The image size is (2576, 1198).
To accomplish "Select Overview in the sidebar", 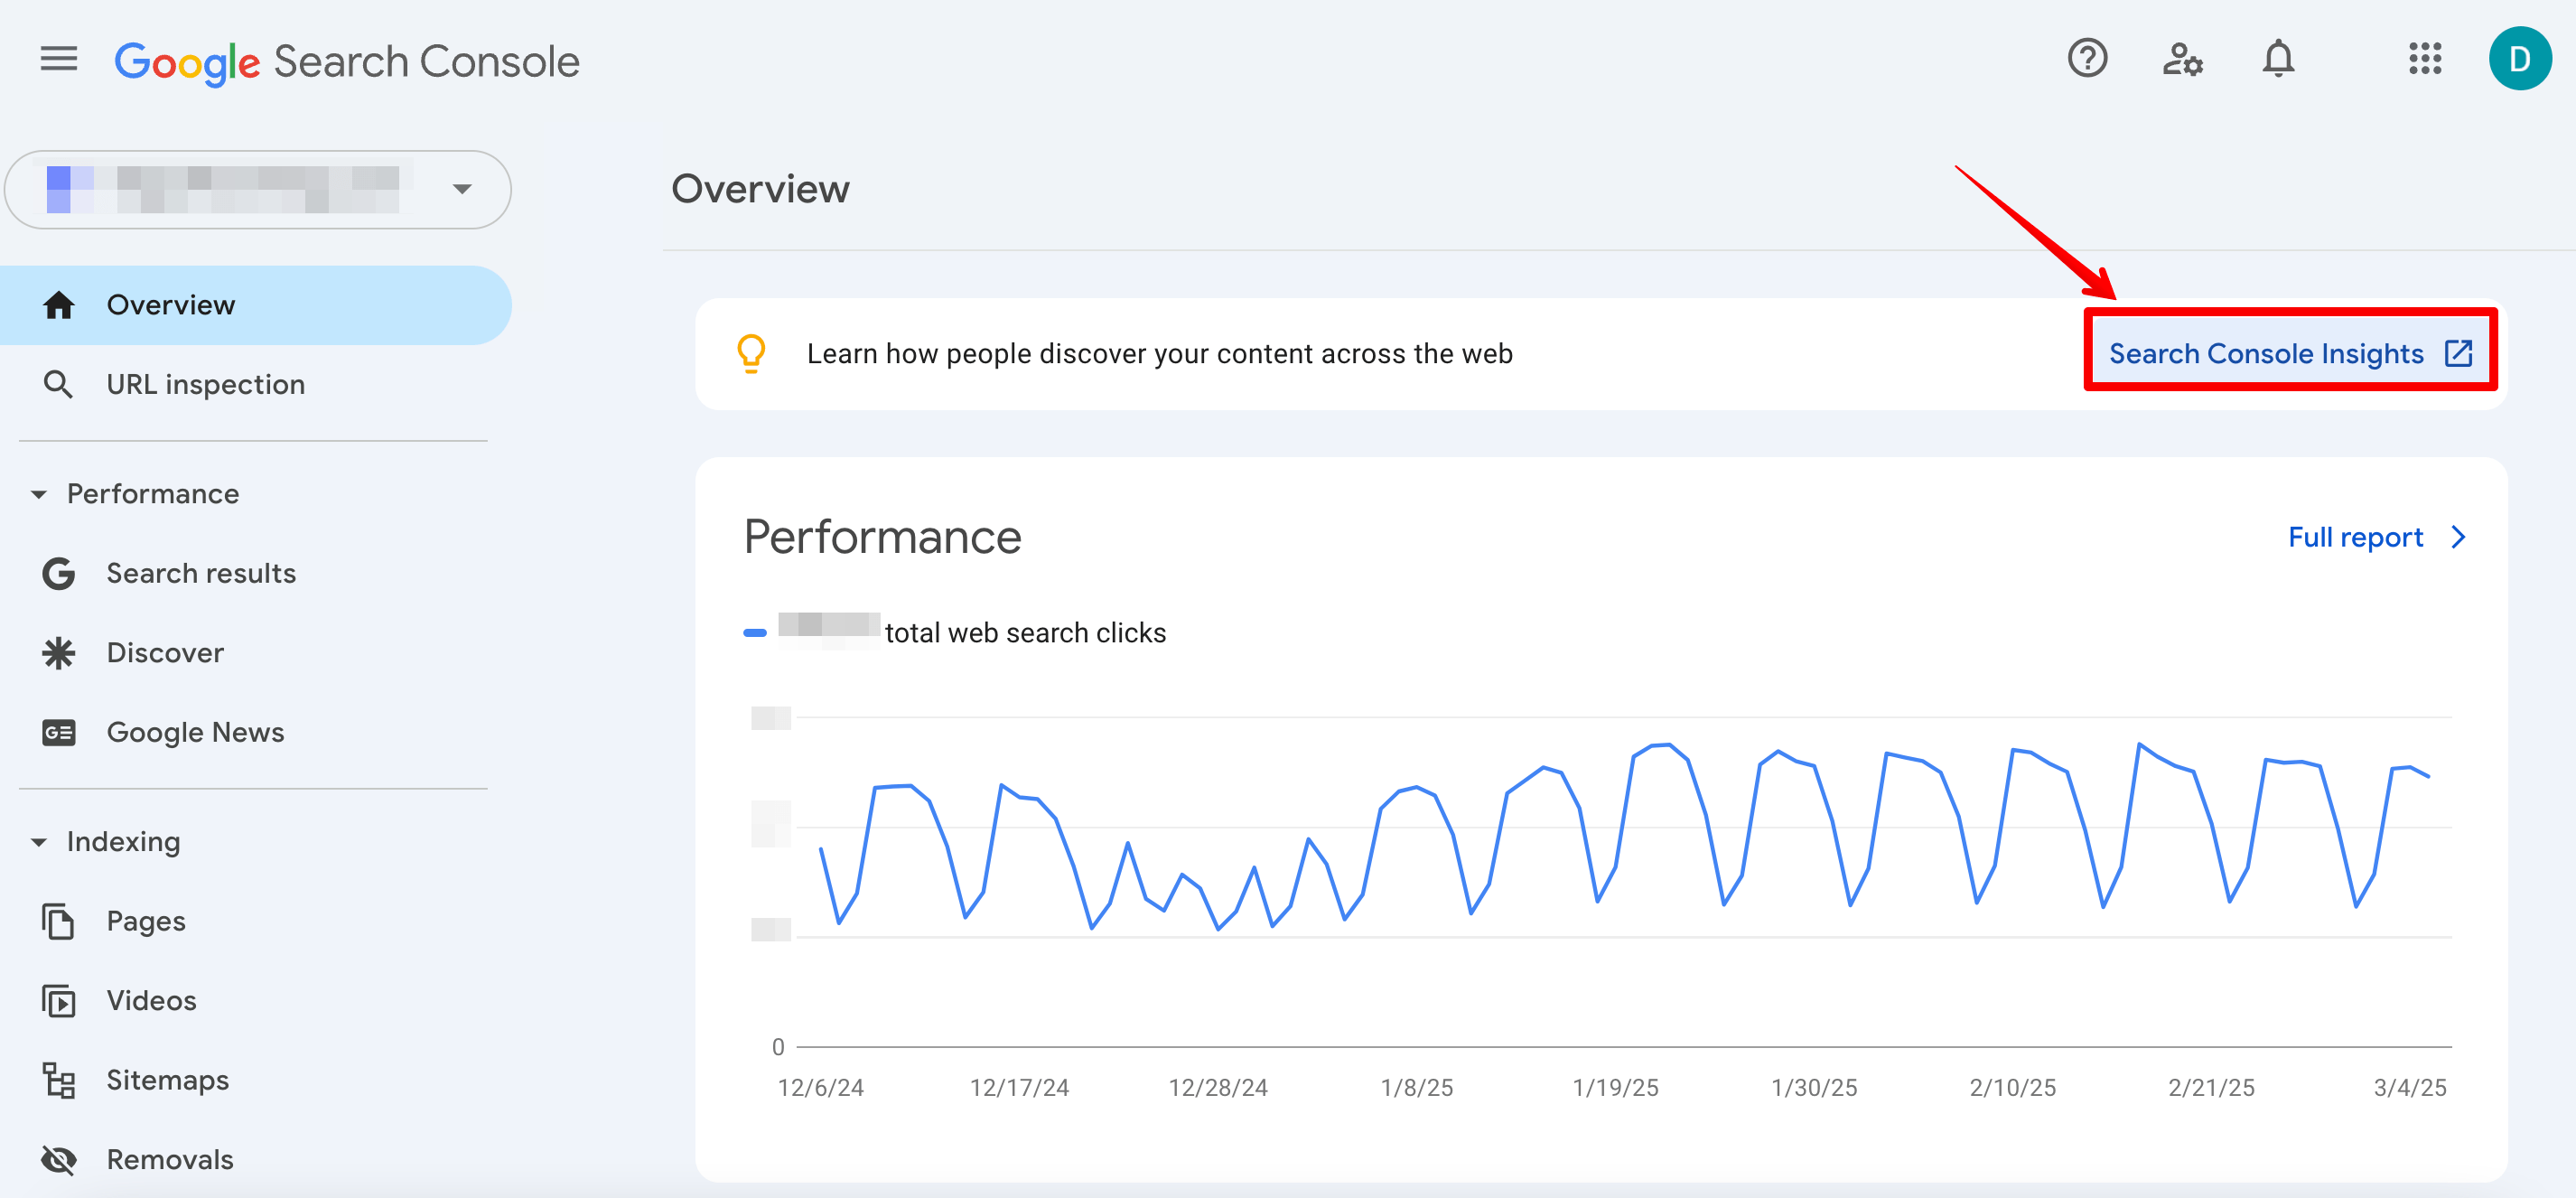I will pyautogui.click(x=170, y=304).
